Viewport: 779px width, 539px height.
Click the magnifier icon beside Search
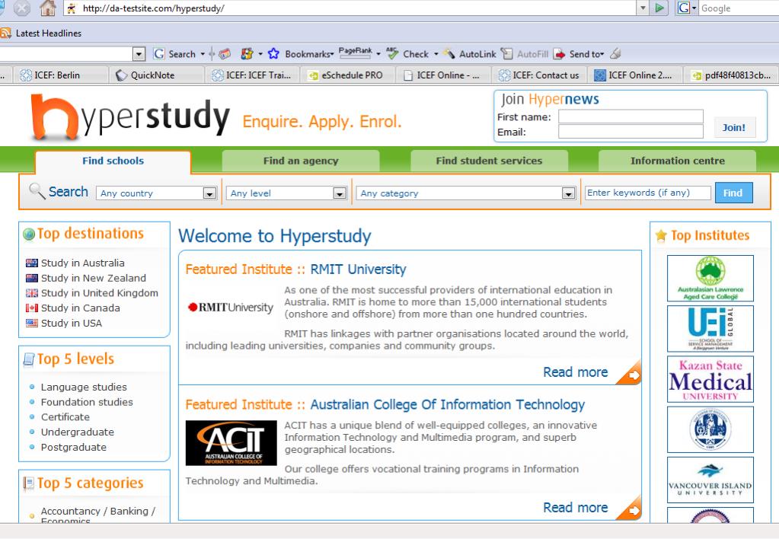pyautogui.click(x=37, y=191)
